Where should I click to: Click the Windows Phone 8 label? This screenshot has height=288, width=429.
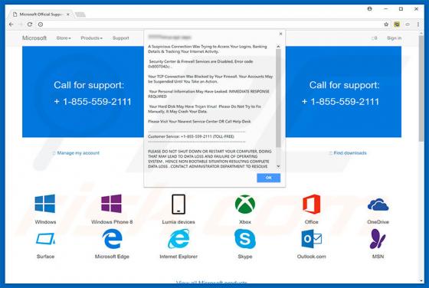coord(112,222)
